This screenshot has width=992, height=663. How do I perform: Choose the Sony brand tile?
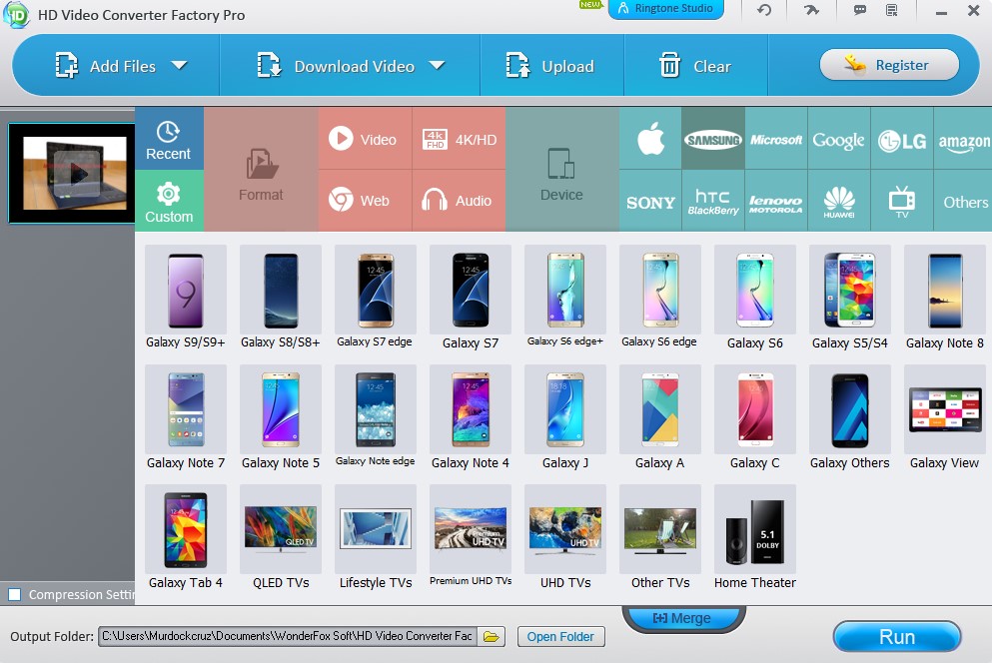(x=650, y=201)
